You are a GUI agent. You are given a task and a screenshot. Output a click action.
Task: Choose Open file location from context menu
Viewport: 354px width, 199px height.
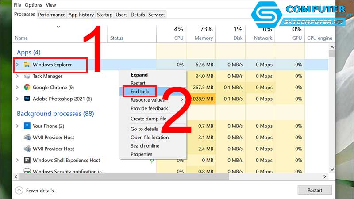pos(150,138)
